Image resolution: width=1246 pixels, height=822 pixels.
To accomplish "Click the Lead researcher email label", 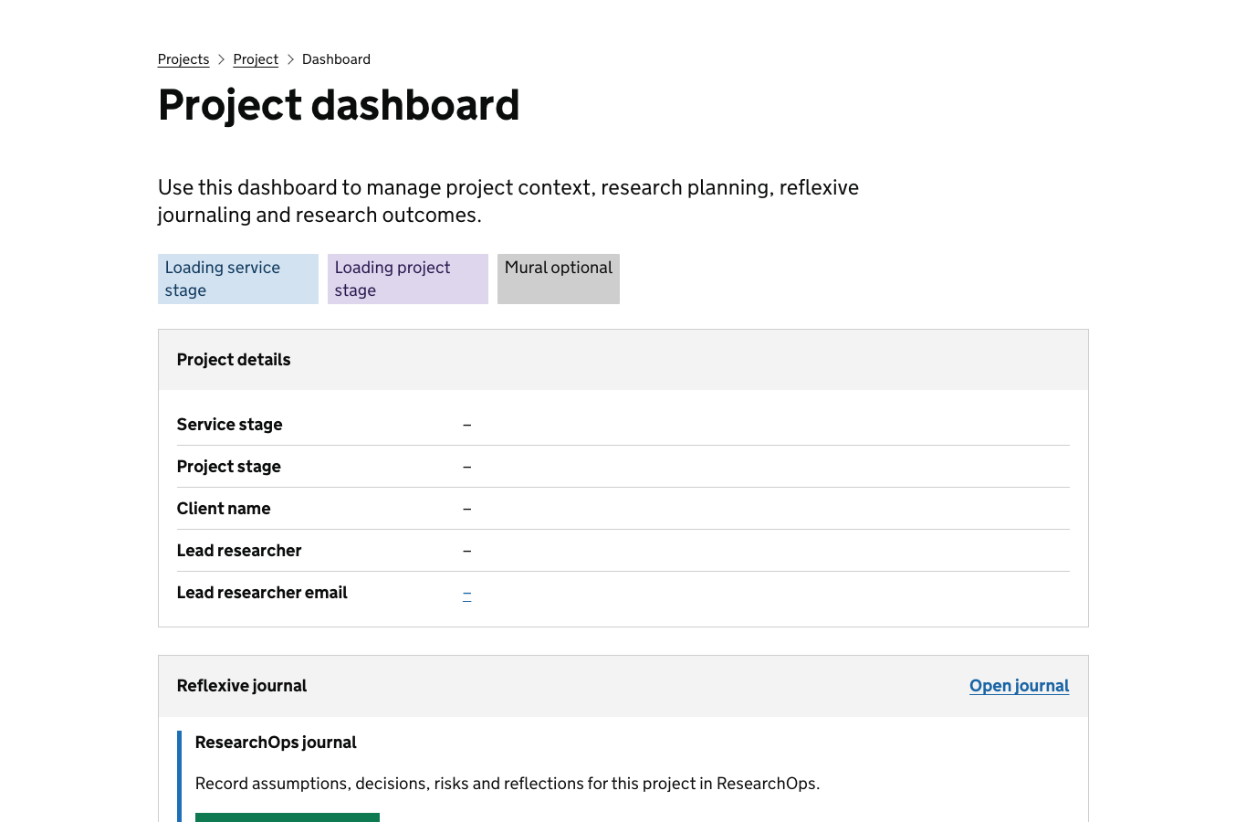I will tap(262, 593).
